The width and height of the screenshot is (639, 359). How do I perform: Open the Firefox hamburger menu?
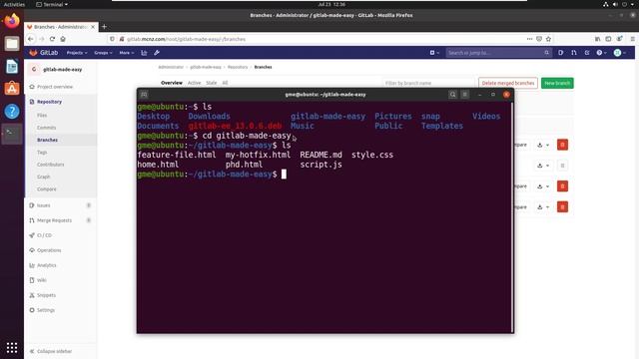pos(632,39)
